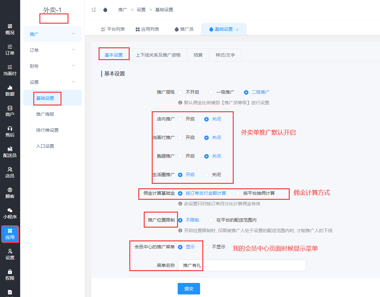Click the 推广 breadcrumb link

point(123,10)
